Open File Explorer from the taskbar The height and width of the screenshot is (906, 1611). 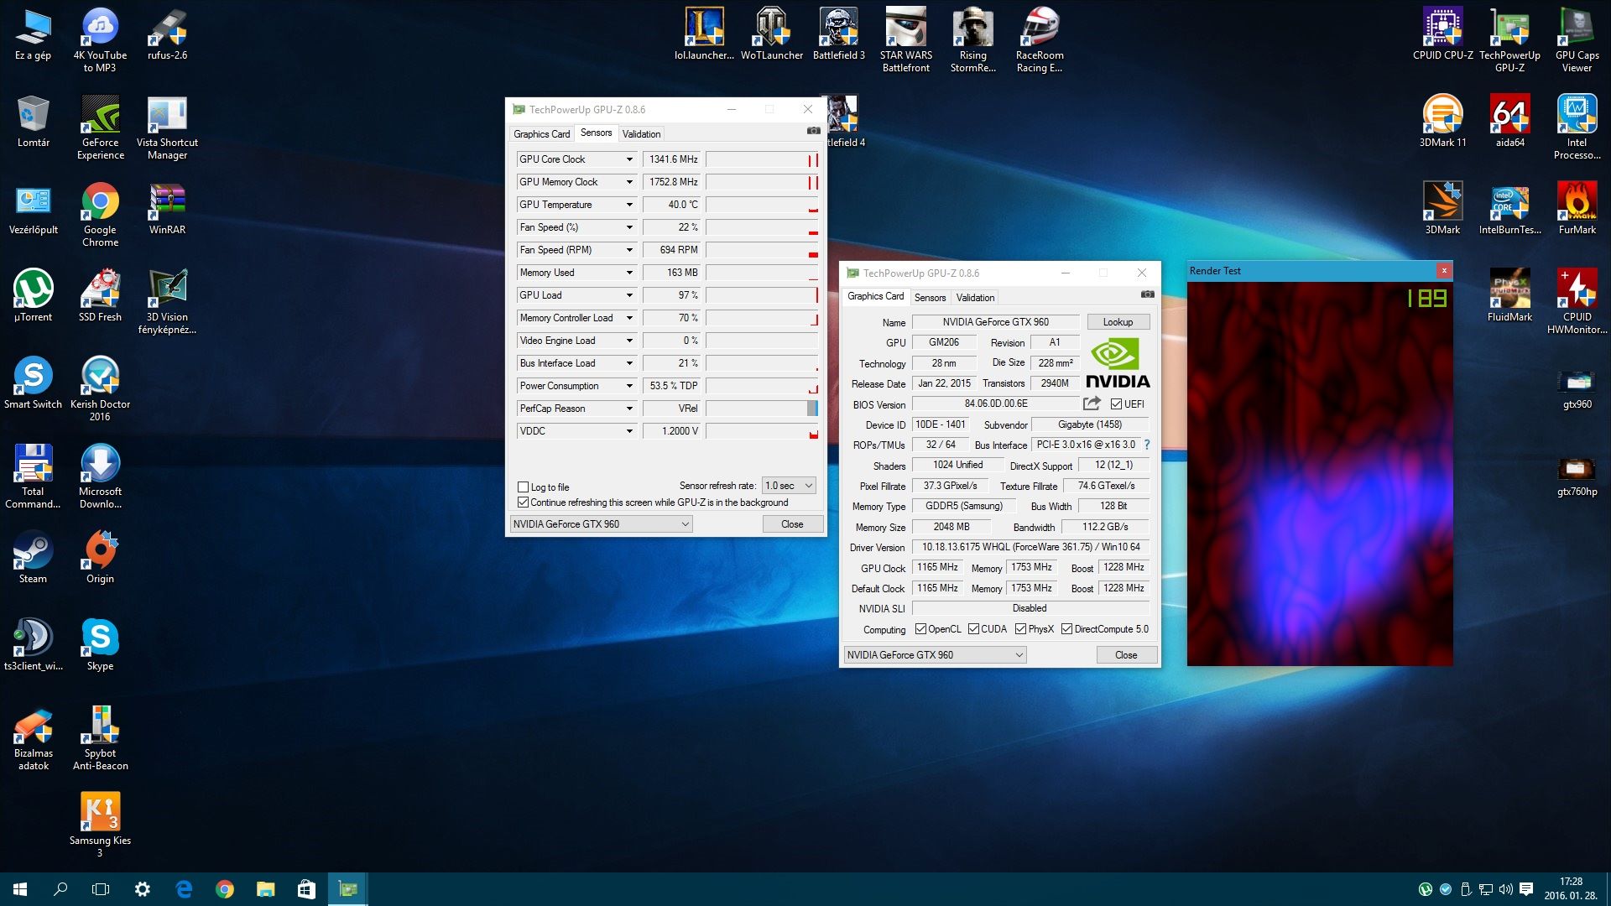coord(265,889)
